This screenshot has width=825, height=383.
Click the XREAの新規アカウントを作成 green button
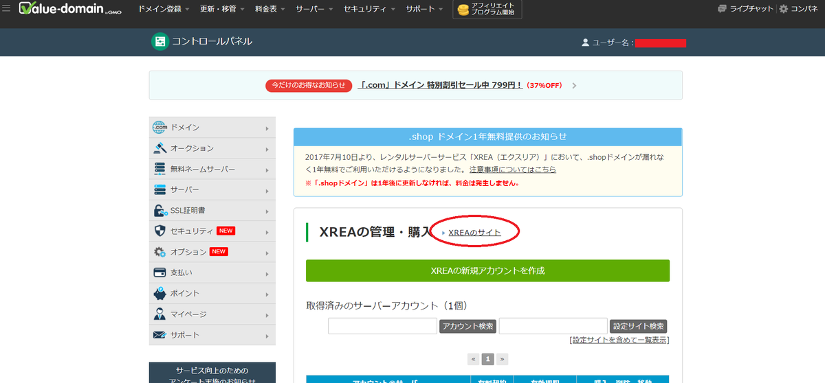[487, 270]
